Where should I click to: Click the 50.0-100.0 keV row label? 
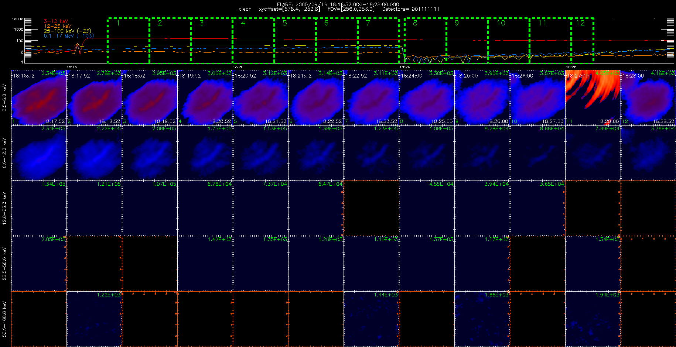pyautogui.click(x=4, y=319)
